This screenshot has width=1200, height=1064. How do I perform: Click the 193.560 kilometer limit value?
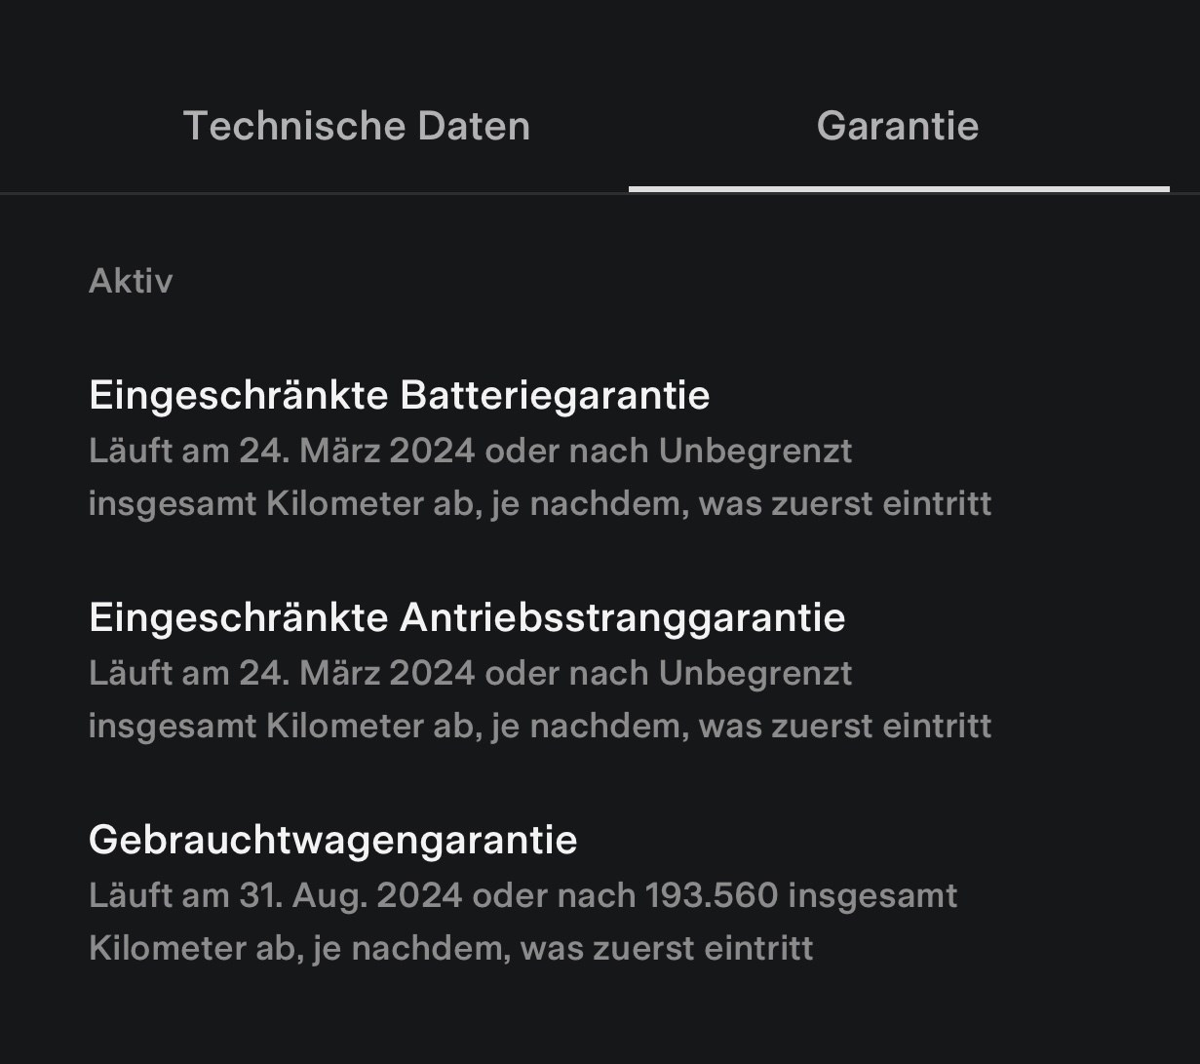tap(712, 895)
